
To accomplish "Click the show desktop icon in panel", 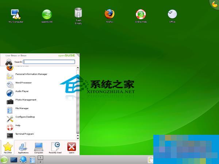I will pyautogui.click(x=14, y=160).
